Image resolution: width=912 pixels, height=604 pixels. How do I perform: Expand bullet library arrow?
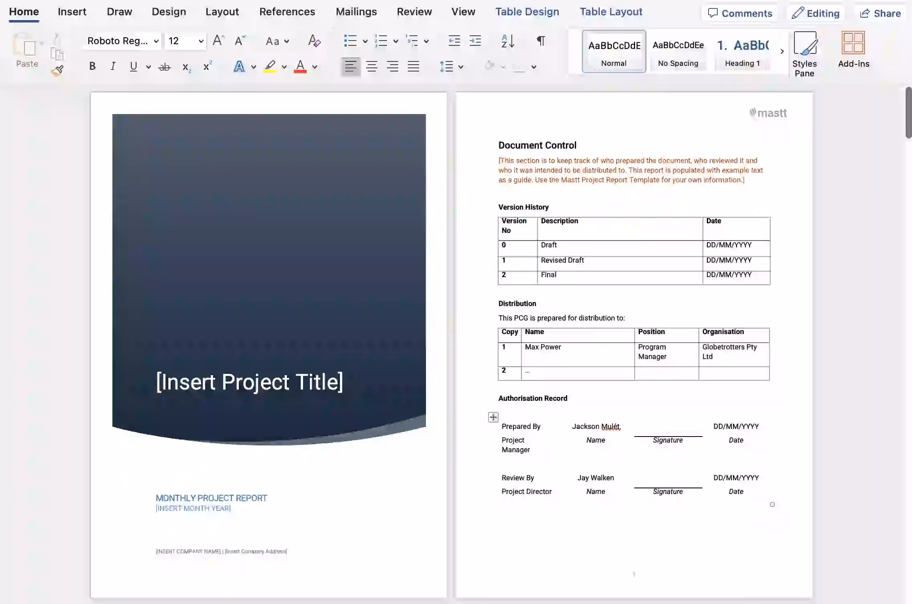point(365,41)
